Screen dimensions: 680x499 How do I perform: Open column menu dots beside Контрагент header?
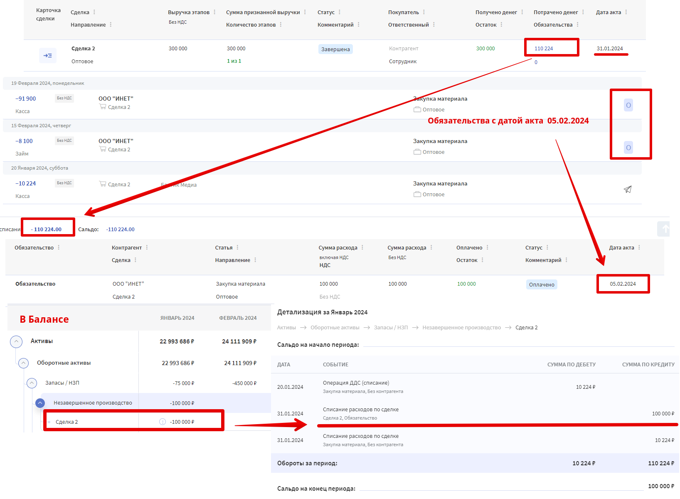147,247
